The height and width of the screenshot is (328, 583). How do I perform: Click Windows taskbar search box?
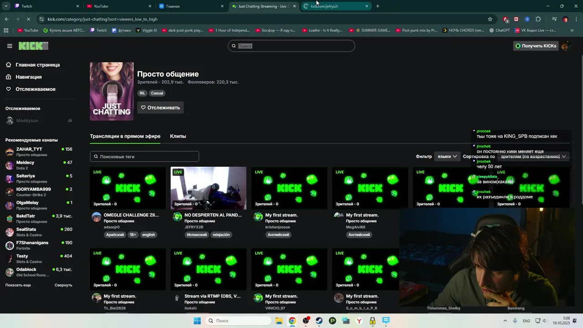237,321
